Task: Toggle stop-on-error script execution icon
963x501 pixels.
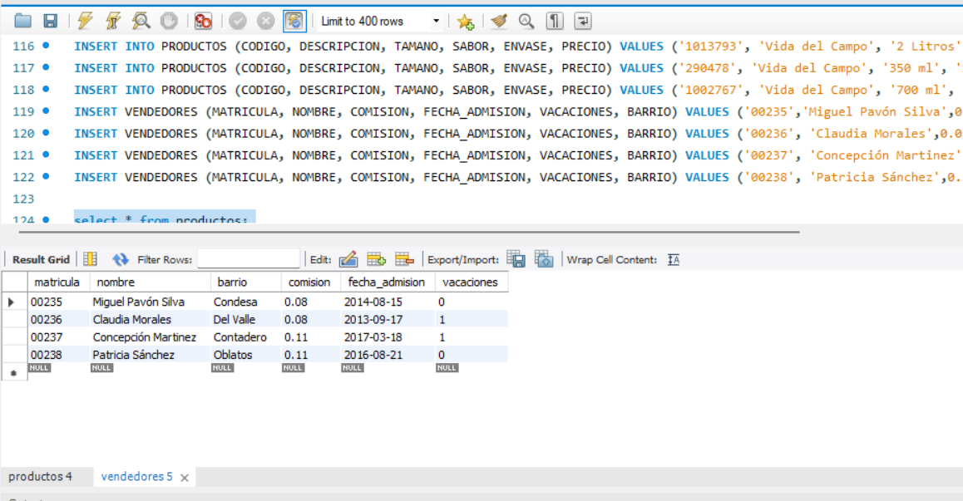Action: pos(203,21)
